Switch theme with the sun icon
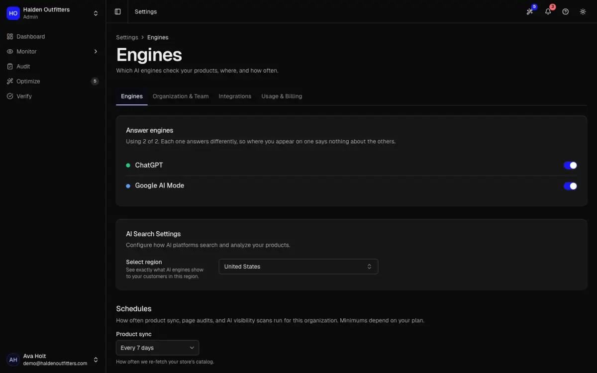This screenshot has width=597, height=373. pyautogui.click(x=583, y=11)
